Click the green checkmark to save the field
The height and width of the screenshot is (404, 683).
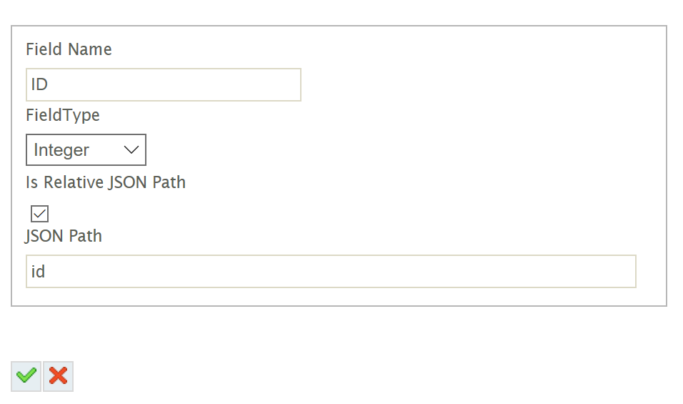coord(26,376)
